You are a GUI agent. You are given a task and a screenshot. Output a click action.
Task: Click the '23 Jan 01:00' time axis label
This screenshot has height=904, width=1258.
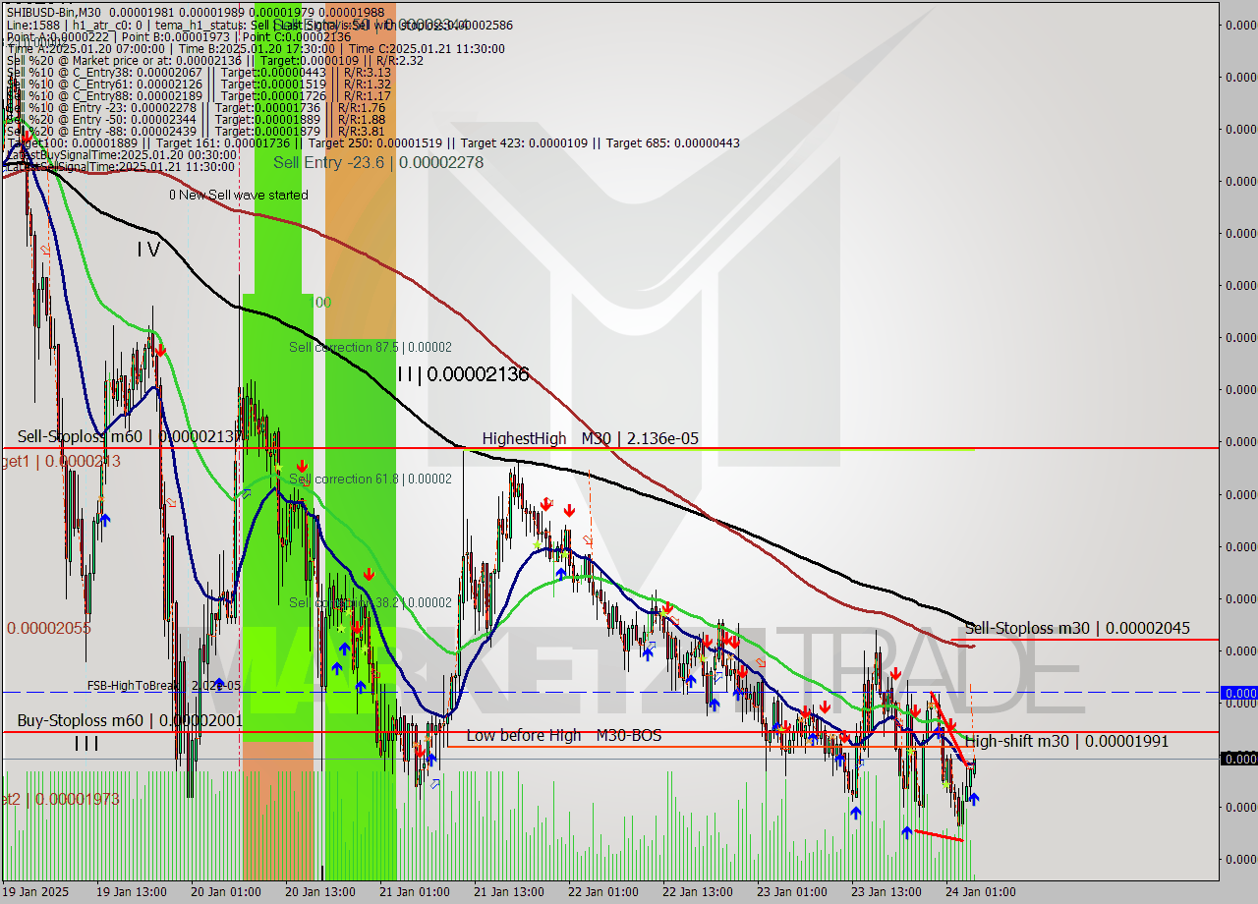pyautogui.click(x=791, y=891)
